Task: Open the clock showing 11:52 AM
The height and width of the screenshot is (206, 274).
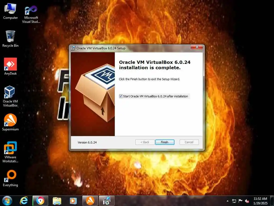Action: click(260, 201)
